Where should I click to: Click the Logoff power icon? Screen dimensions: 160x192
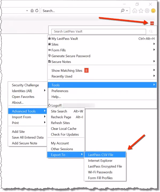tap(49, 105)
